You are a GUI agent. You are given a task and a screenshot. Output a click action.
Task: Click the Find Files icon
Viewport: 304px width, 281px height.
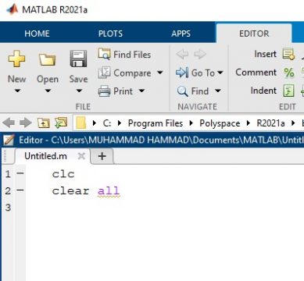104,54
